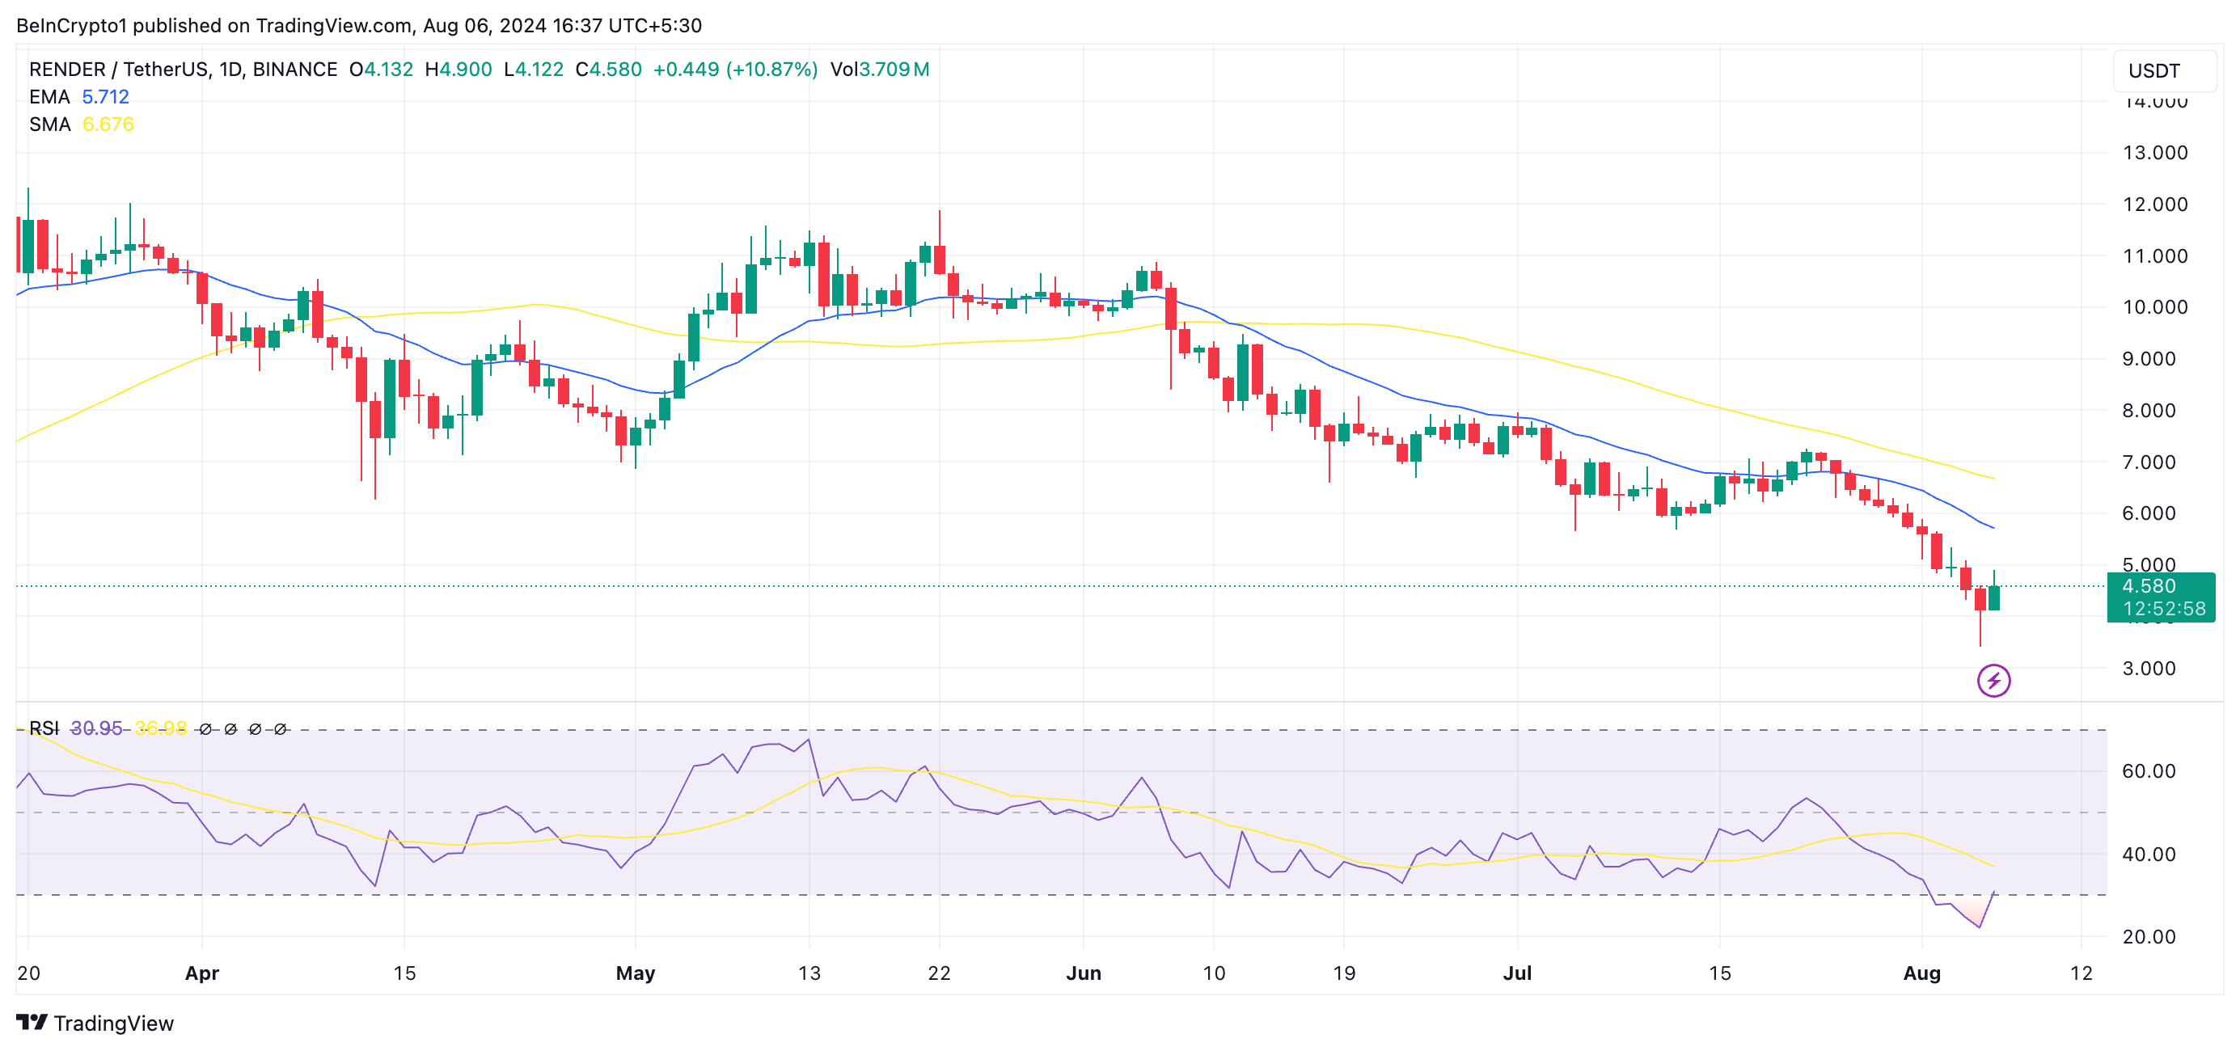Open the TradingView wordmark link
The height and width of the screenshot is (1051, 2240).
click(113, 1024)
